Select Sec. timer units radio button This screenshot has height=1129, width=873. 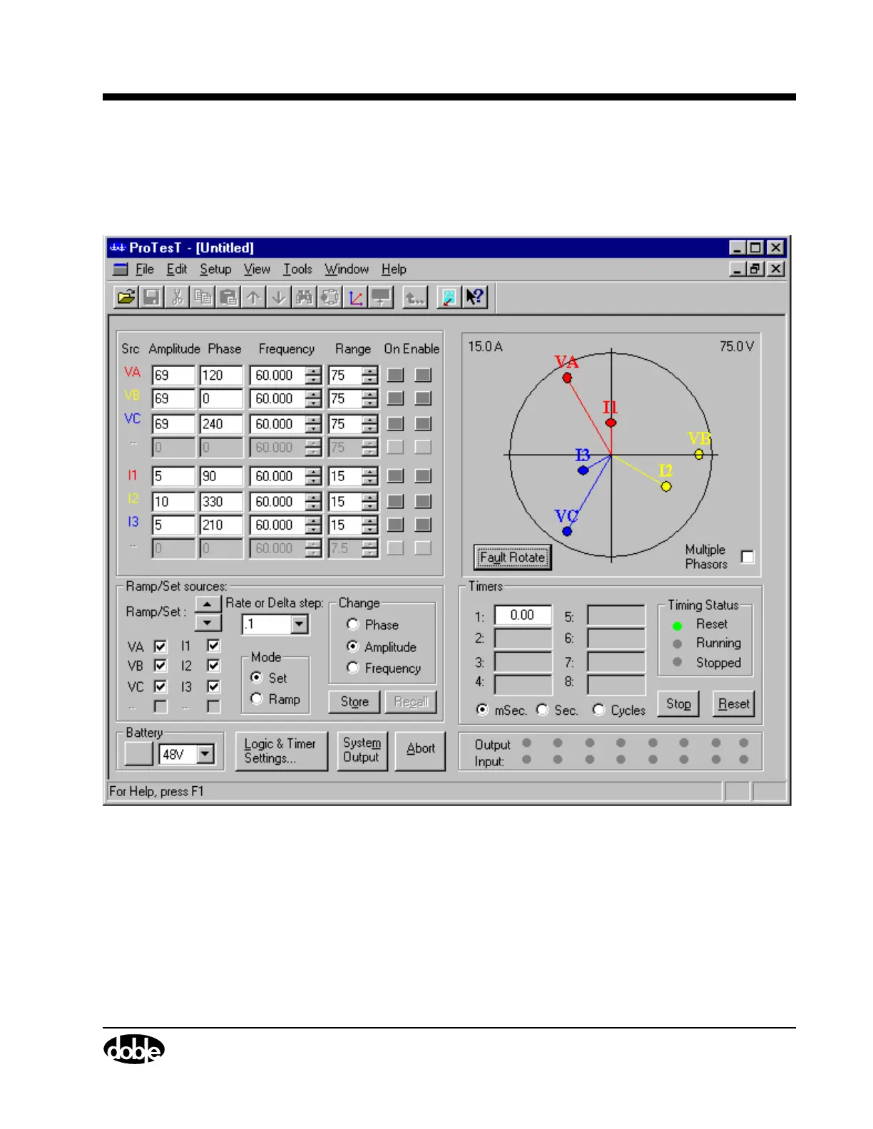point(542,710)
